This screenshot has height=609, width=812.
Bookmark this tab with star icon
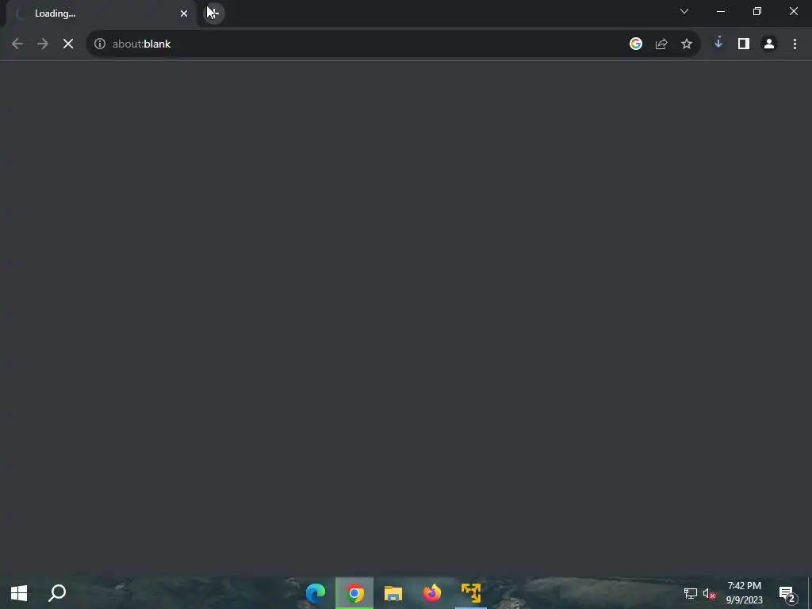686,44
